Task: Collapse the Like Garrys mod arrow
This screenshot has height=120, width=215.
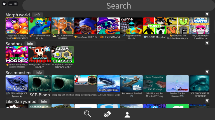Action: point(207,101)
